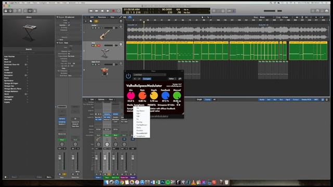Select Symphonic in the mode menu
Screen dimensions: 333x187
142,136
